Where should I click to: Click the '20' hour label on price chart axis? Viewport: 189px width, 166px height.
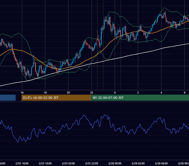pyautogui.click(x=68, y=92)
